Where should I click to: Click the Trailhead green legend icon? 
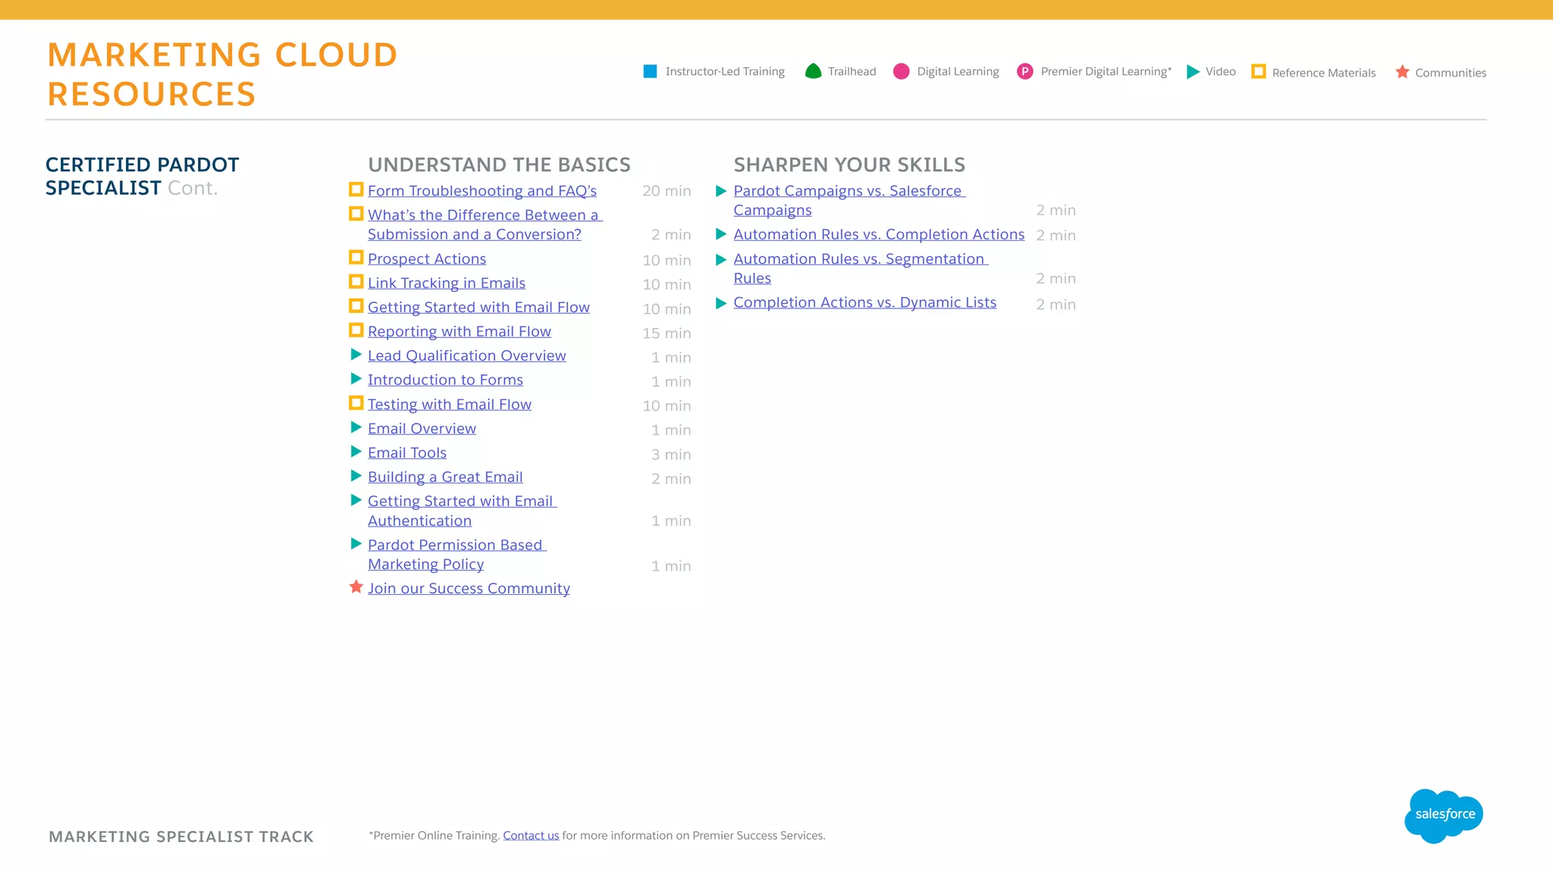pyautogui.click(x=813, y=71)
